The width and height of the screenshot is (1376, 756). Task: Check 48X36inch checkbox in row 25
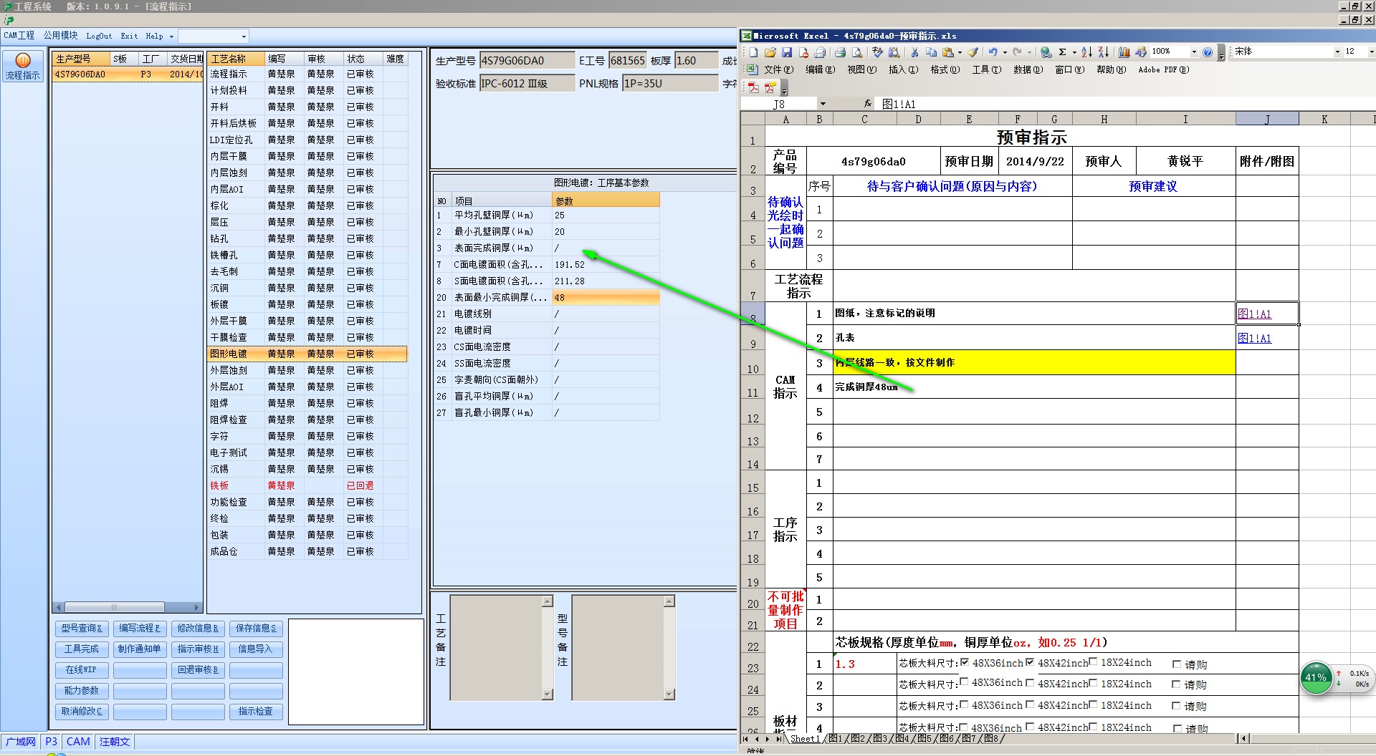(964, 704)
